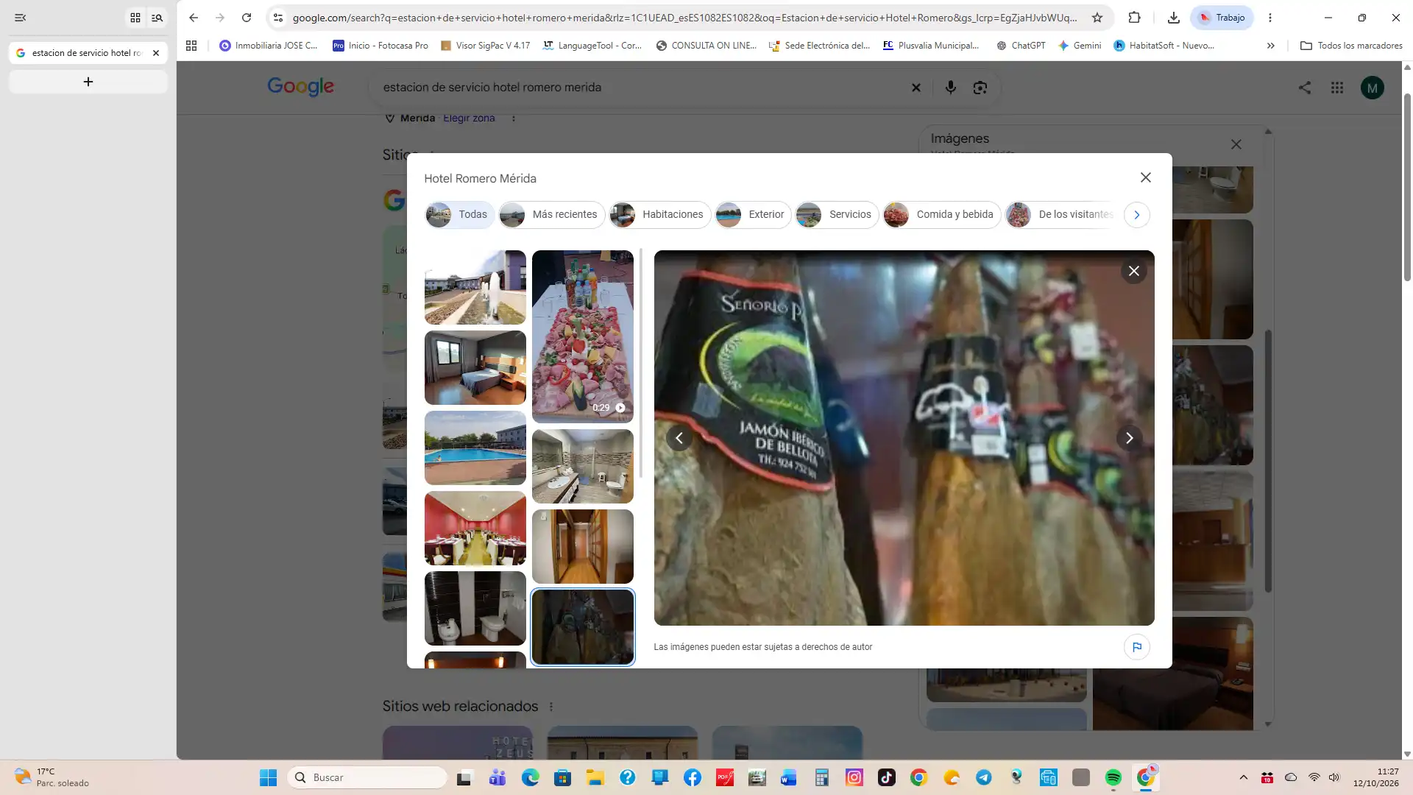The width and height of the screenshot is (1413, 795).
Task: Select the Todas photo filter
Action: pyautogui.click(x=459, y=214)
